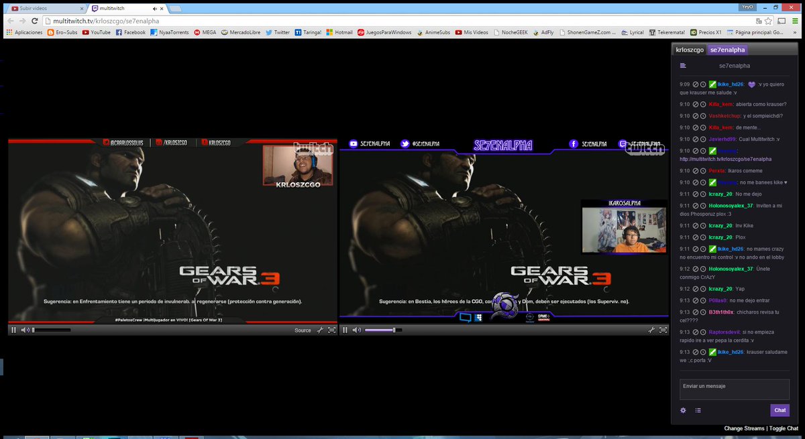This screenshot has width=805, height=439.
Task: Click username Ikike_hd26 in 9:09 message
Action: pos(731,84)
